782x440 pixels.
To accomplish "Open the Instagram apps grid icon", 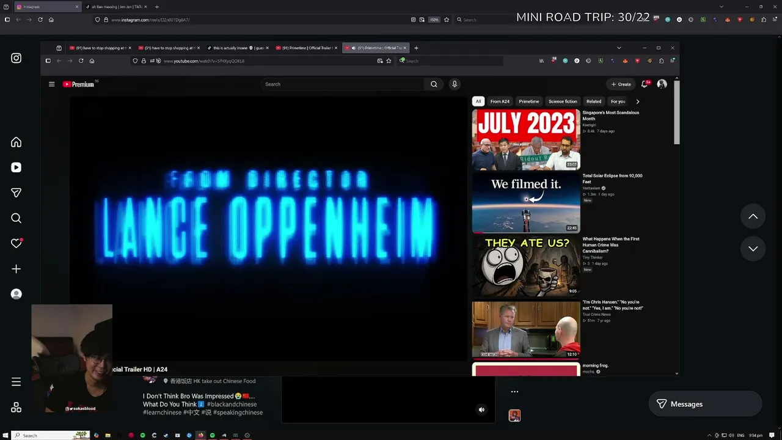I will pos(16,408).
